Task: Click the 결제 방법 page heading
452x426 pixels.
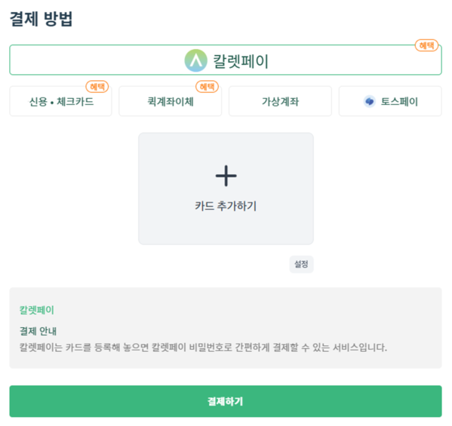Action: pyautogui.click(x=41, y=19)
